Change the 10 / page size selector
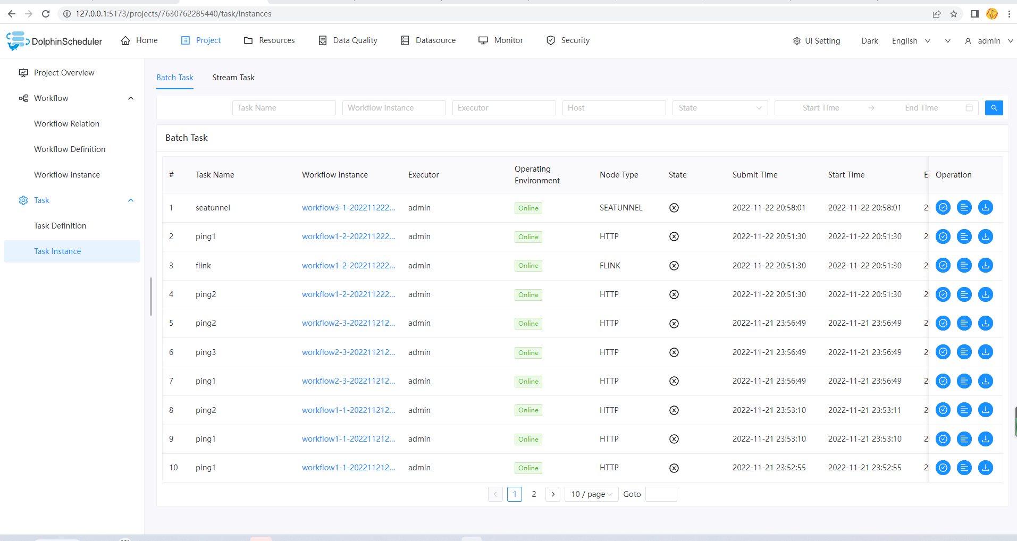The image size is (1017, 541). 591,494
